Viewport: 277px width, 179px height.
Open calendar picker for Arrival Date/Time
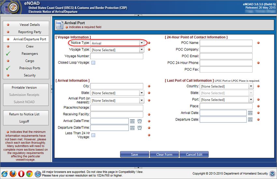[132, 121]
